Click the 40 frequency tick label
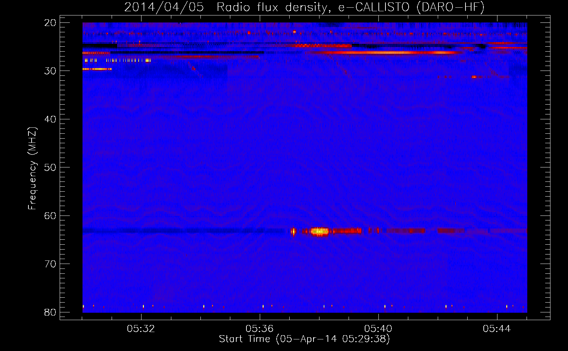Viewport: 568px width, 351px height. pos(50,119)
